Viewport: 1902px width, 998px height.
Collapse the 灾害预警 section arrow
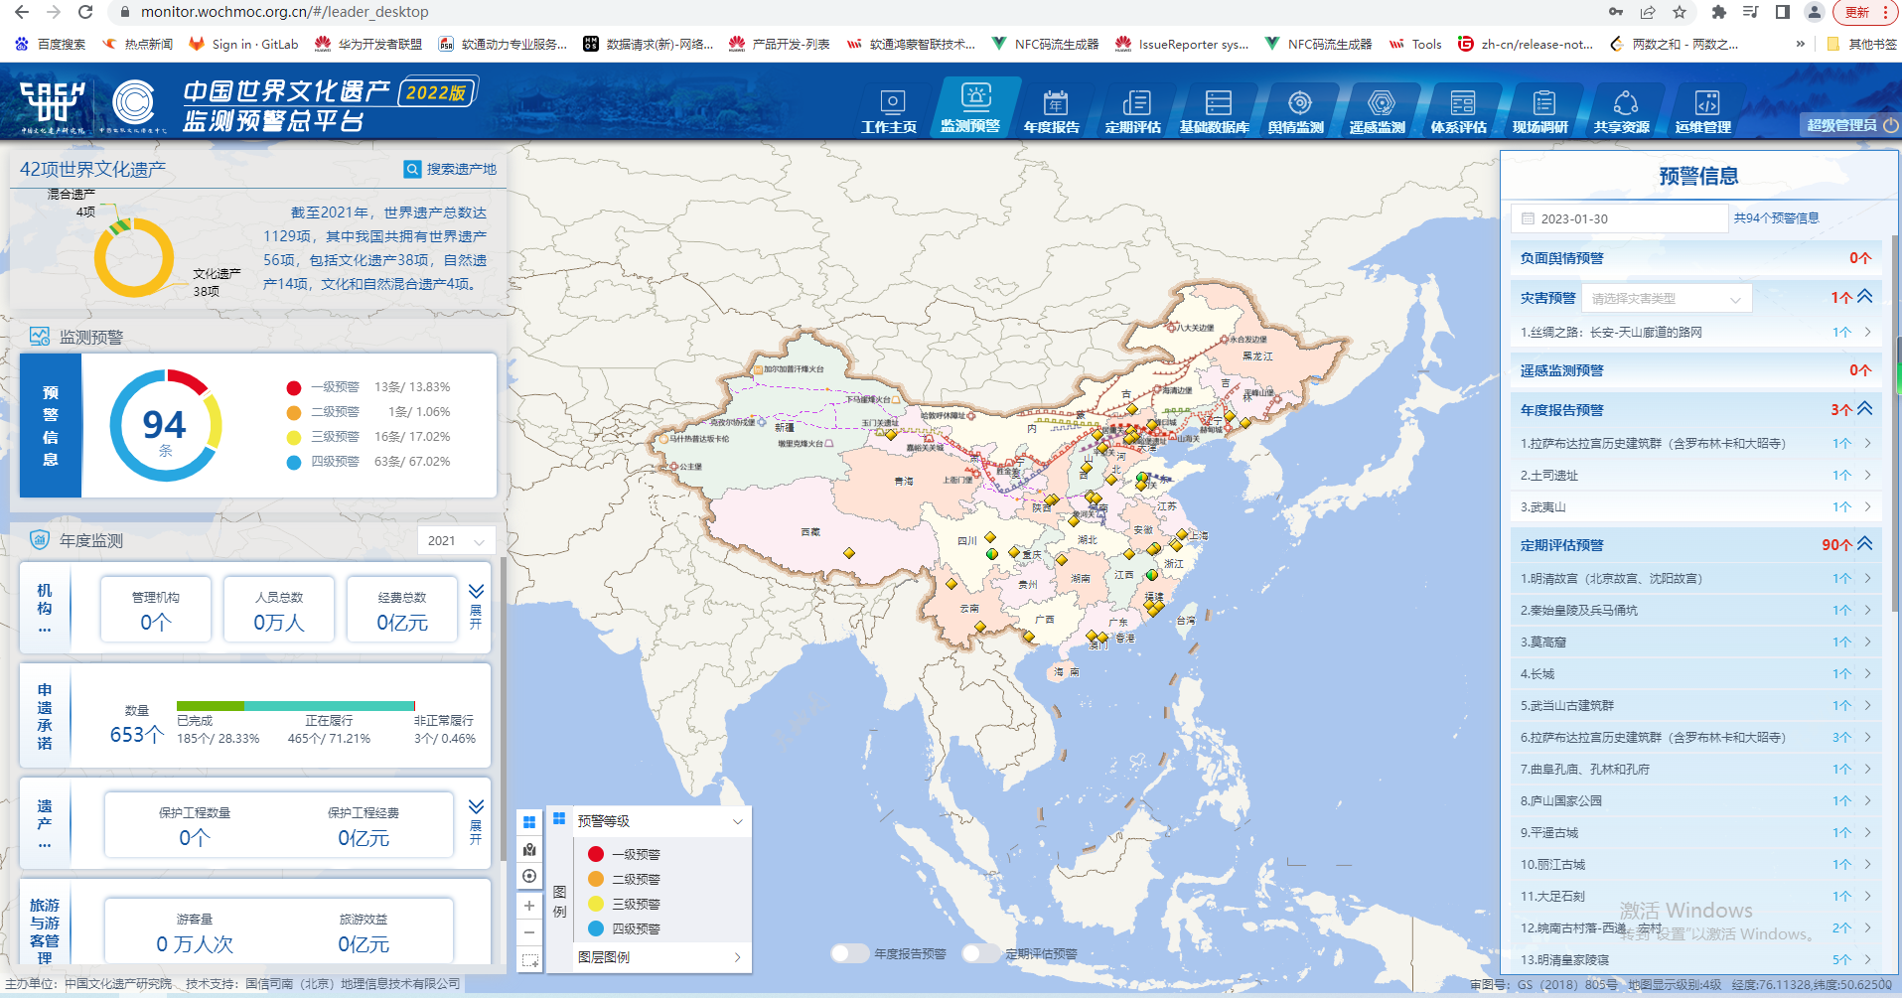click(1864, 296)
